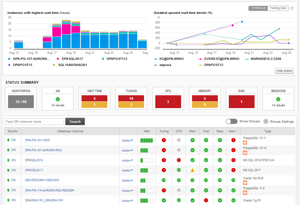The width and height of the screenshot is (300, 205).
Task: Open the DPASQL2019 instance link
Action: point(34,160)
